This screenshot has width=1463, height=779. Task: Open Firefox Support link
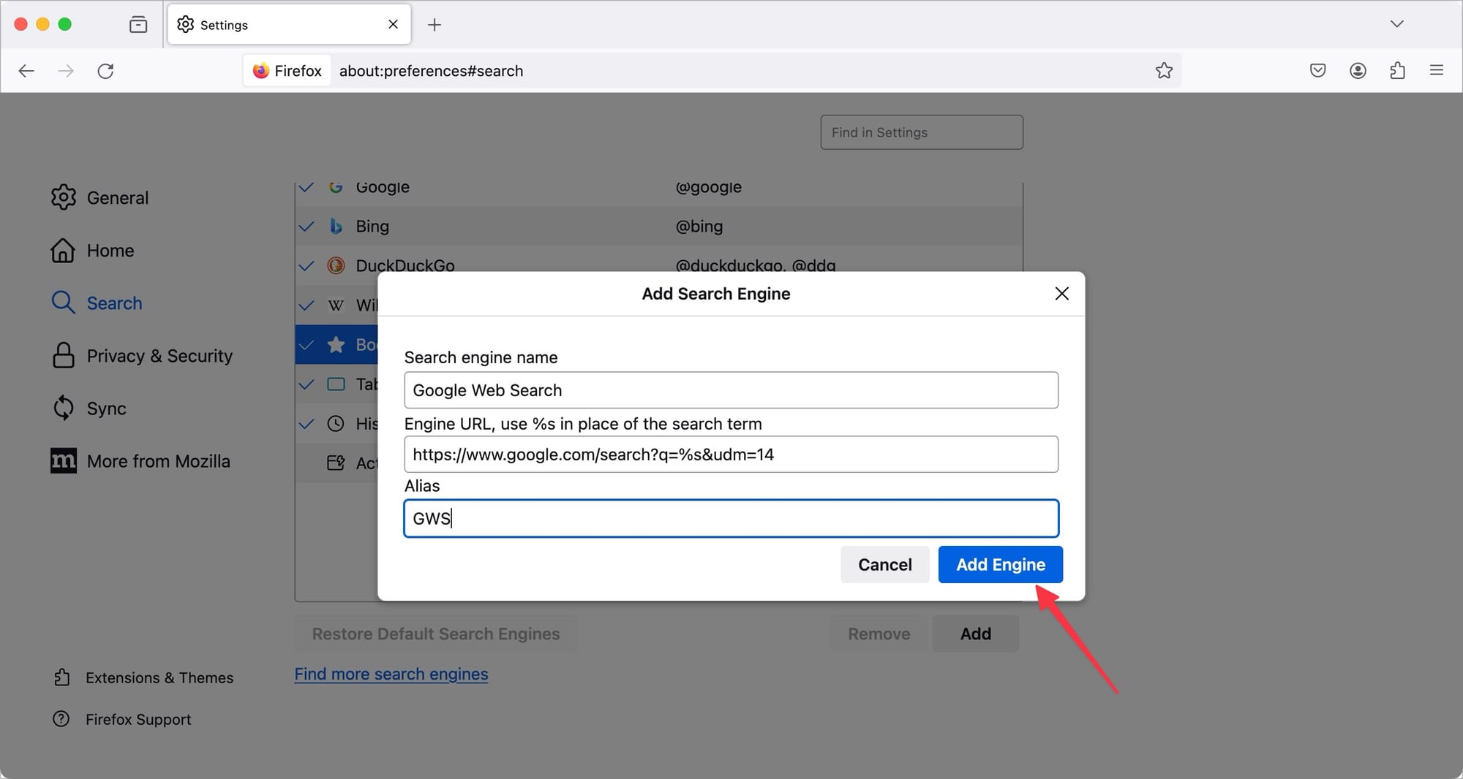pyautogui.click(x=122, y=719)
